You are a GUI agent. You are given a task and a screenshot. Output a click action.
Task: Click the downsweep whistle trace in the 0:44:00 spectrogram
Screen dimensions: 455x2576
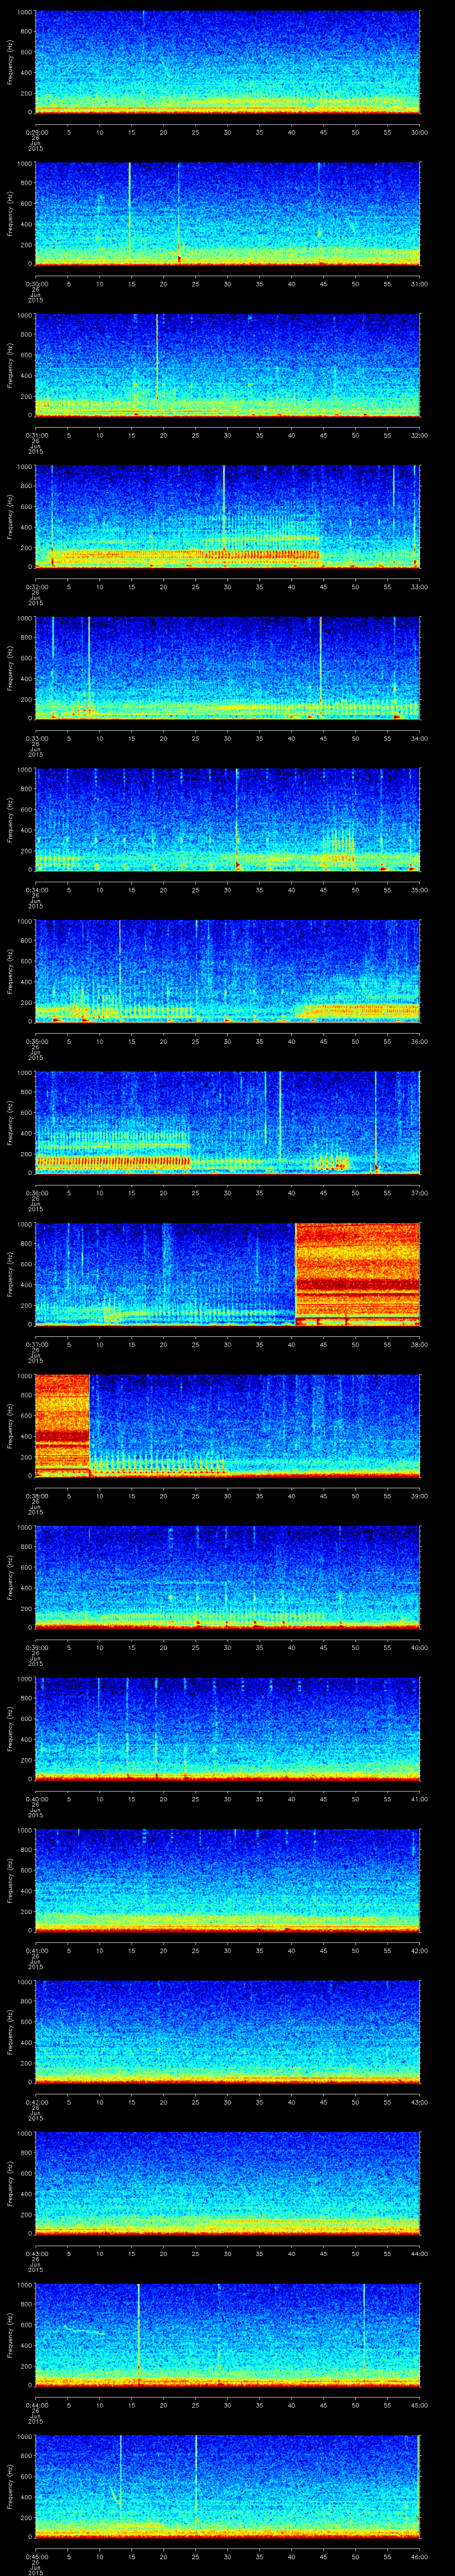83,2331
